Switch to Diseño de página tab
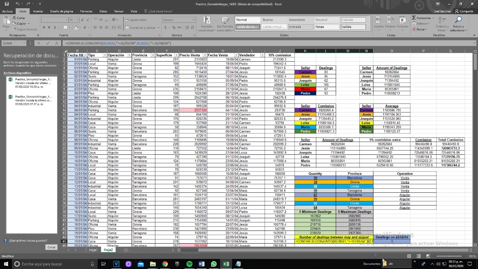The width and height of the screenshot is (478, 269). [62, 11]
